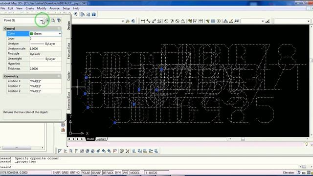Click the center mark circle-dot icon
This screenshot has height=176, width=313.
[219, 21]
